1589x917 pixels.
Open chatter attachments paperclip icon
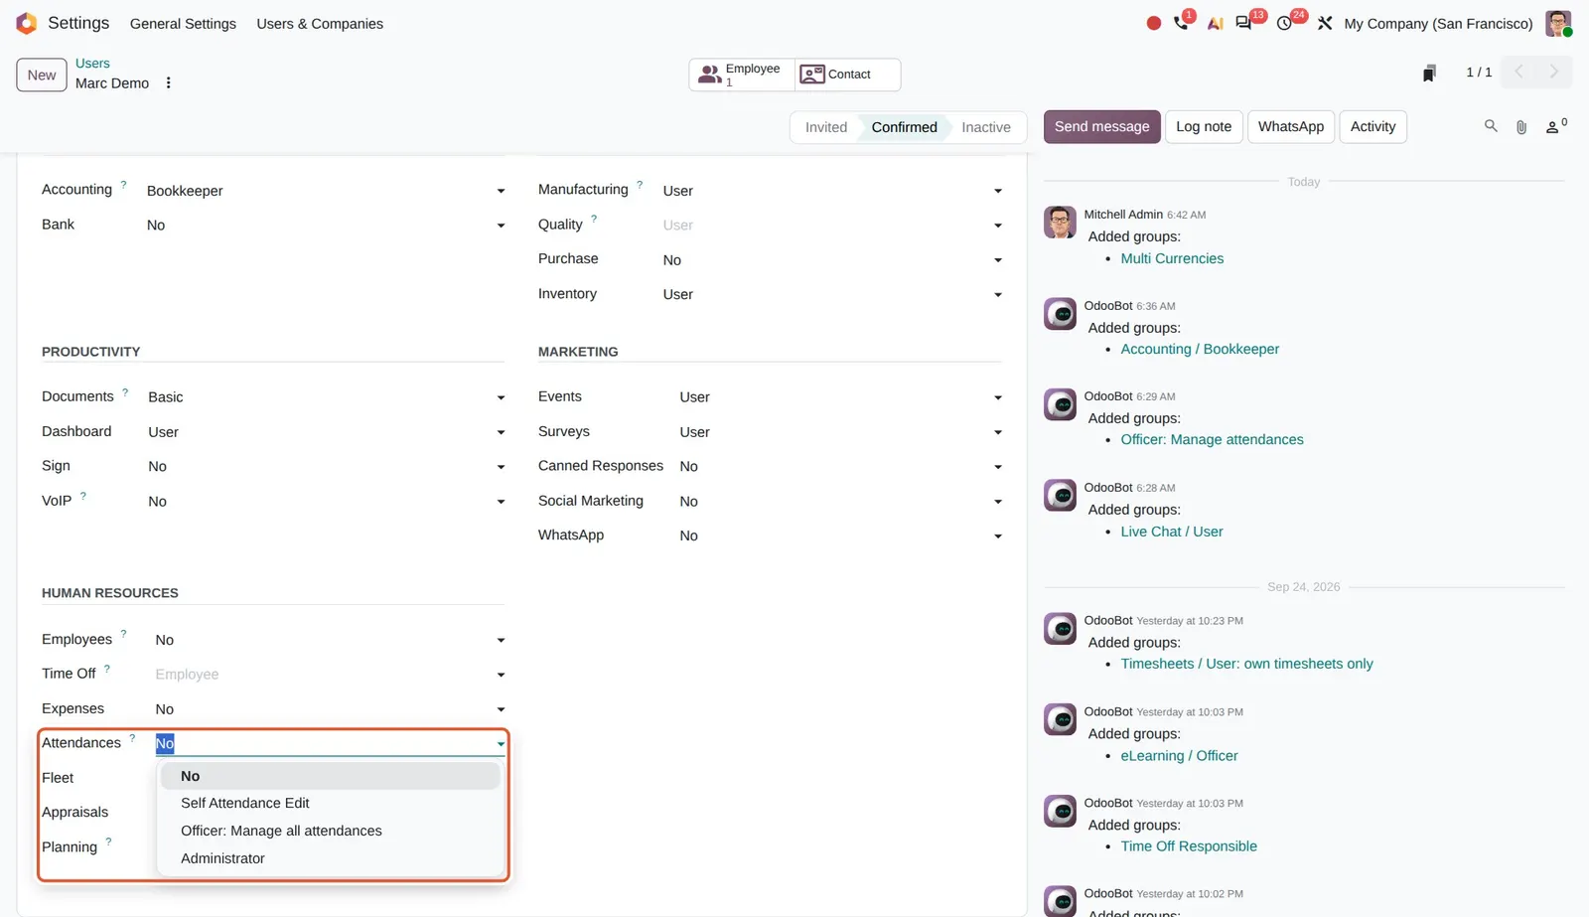[1521, 126]
